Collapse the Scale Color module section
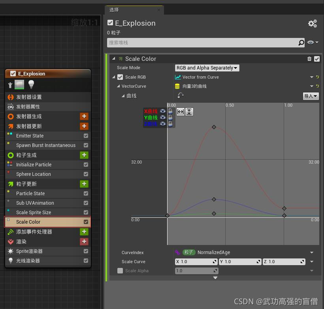The width and height of the screenshot is (324, 309). 114,59
